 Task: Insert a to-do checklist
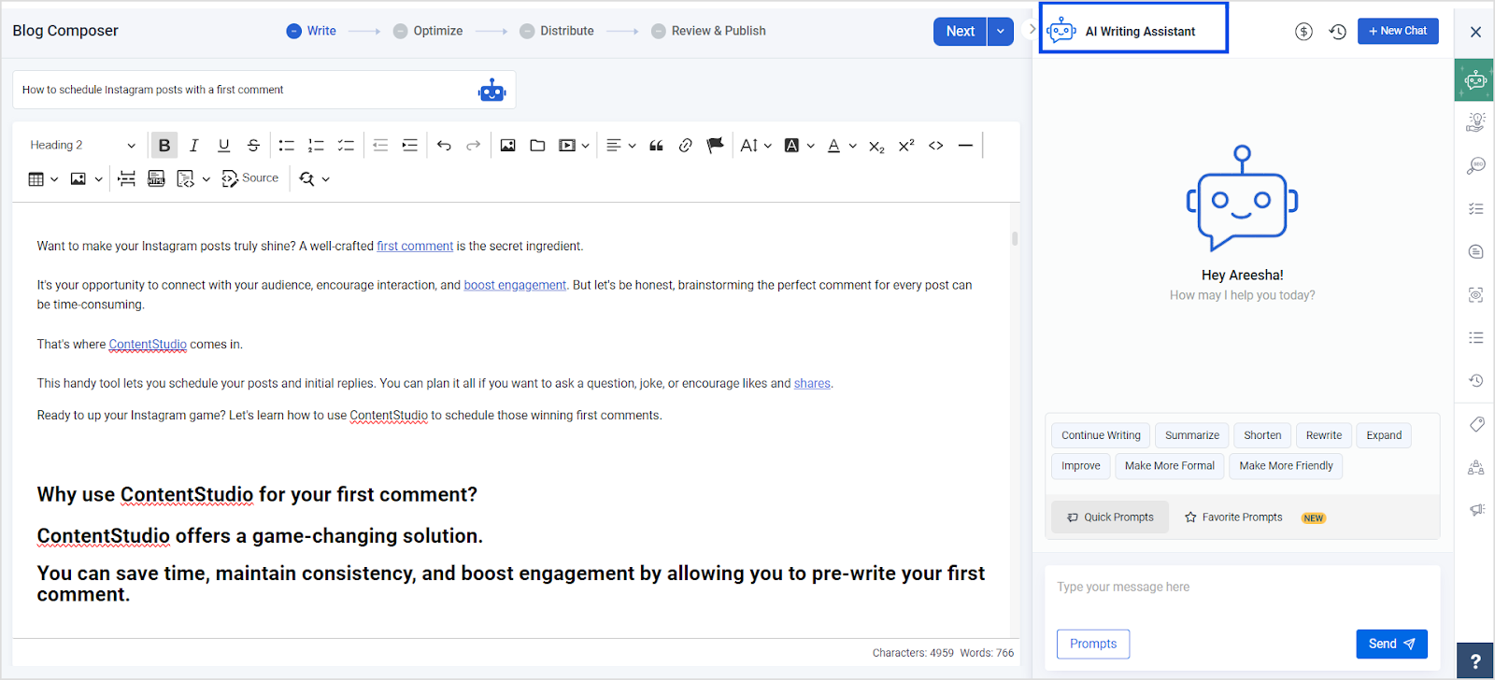tap(346, 145)
